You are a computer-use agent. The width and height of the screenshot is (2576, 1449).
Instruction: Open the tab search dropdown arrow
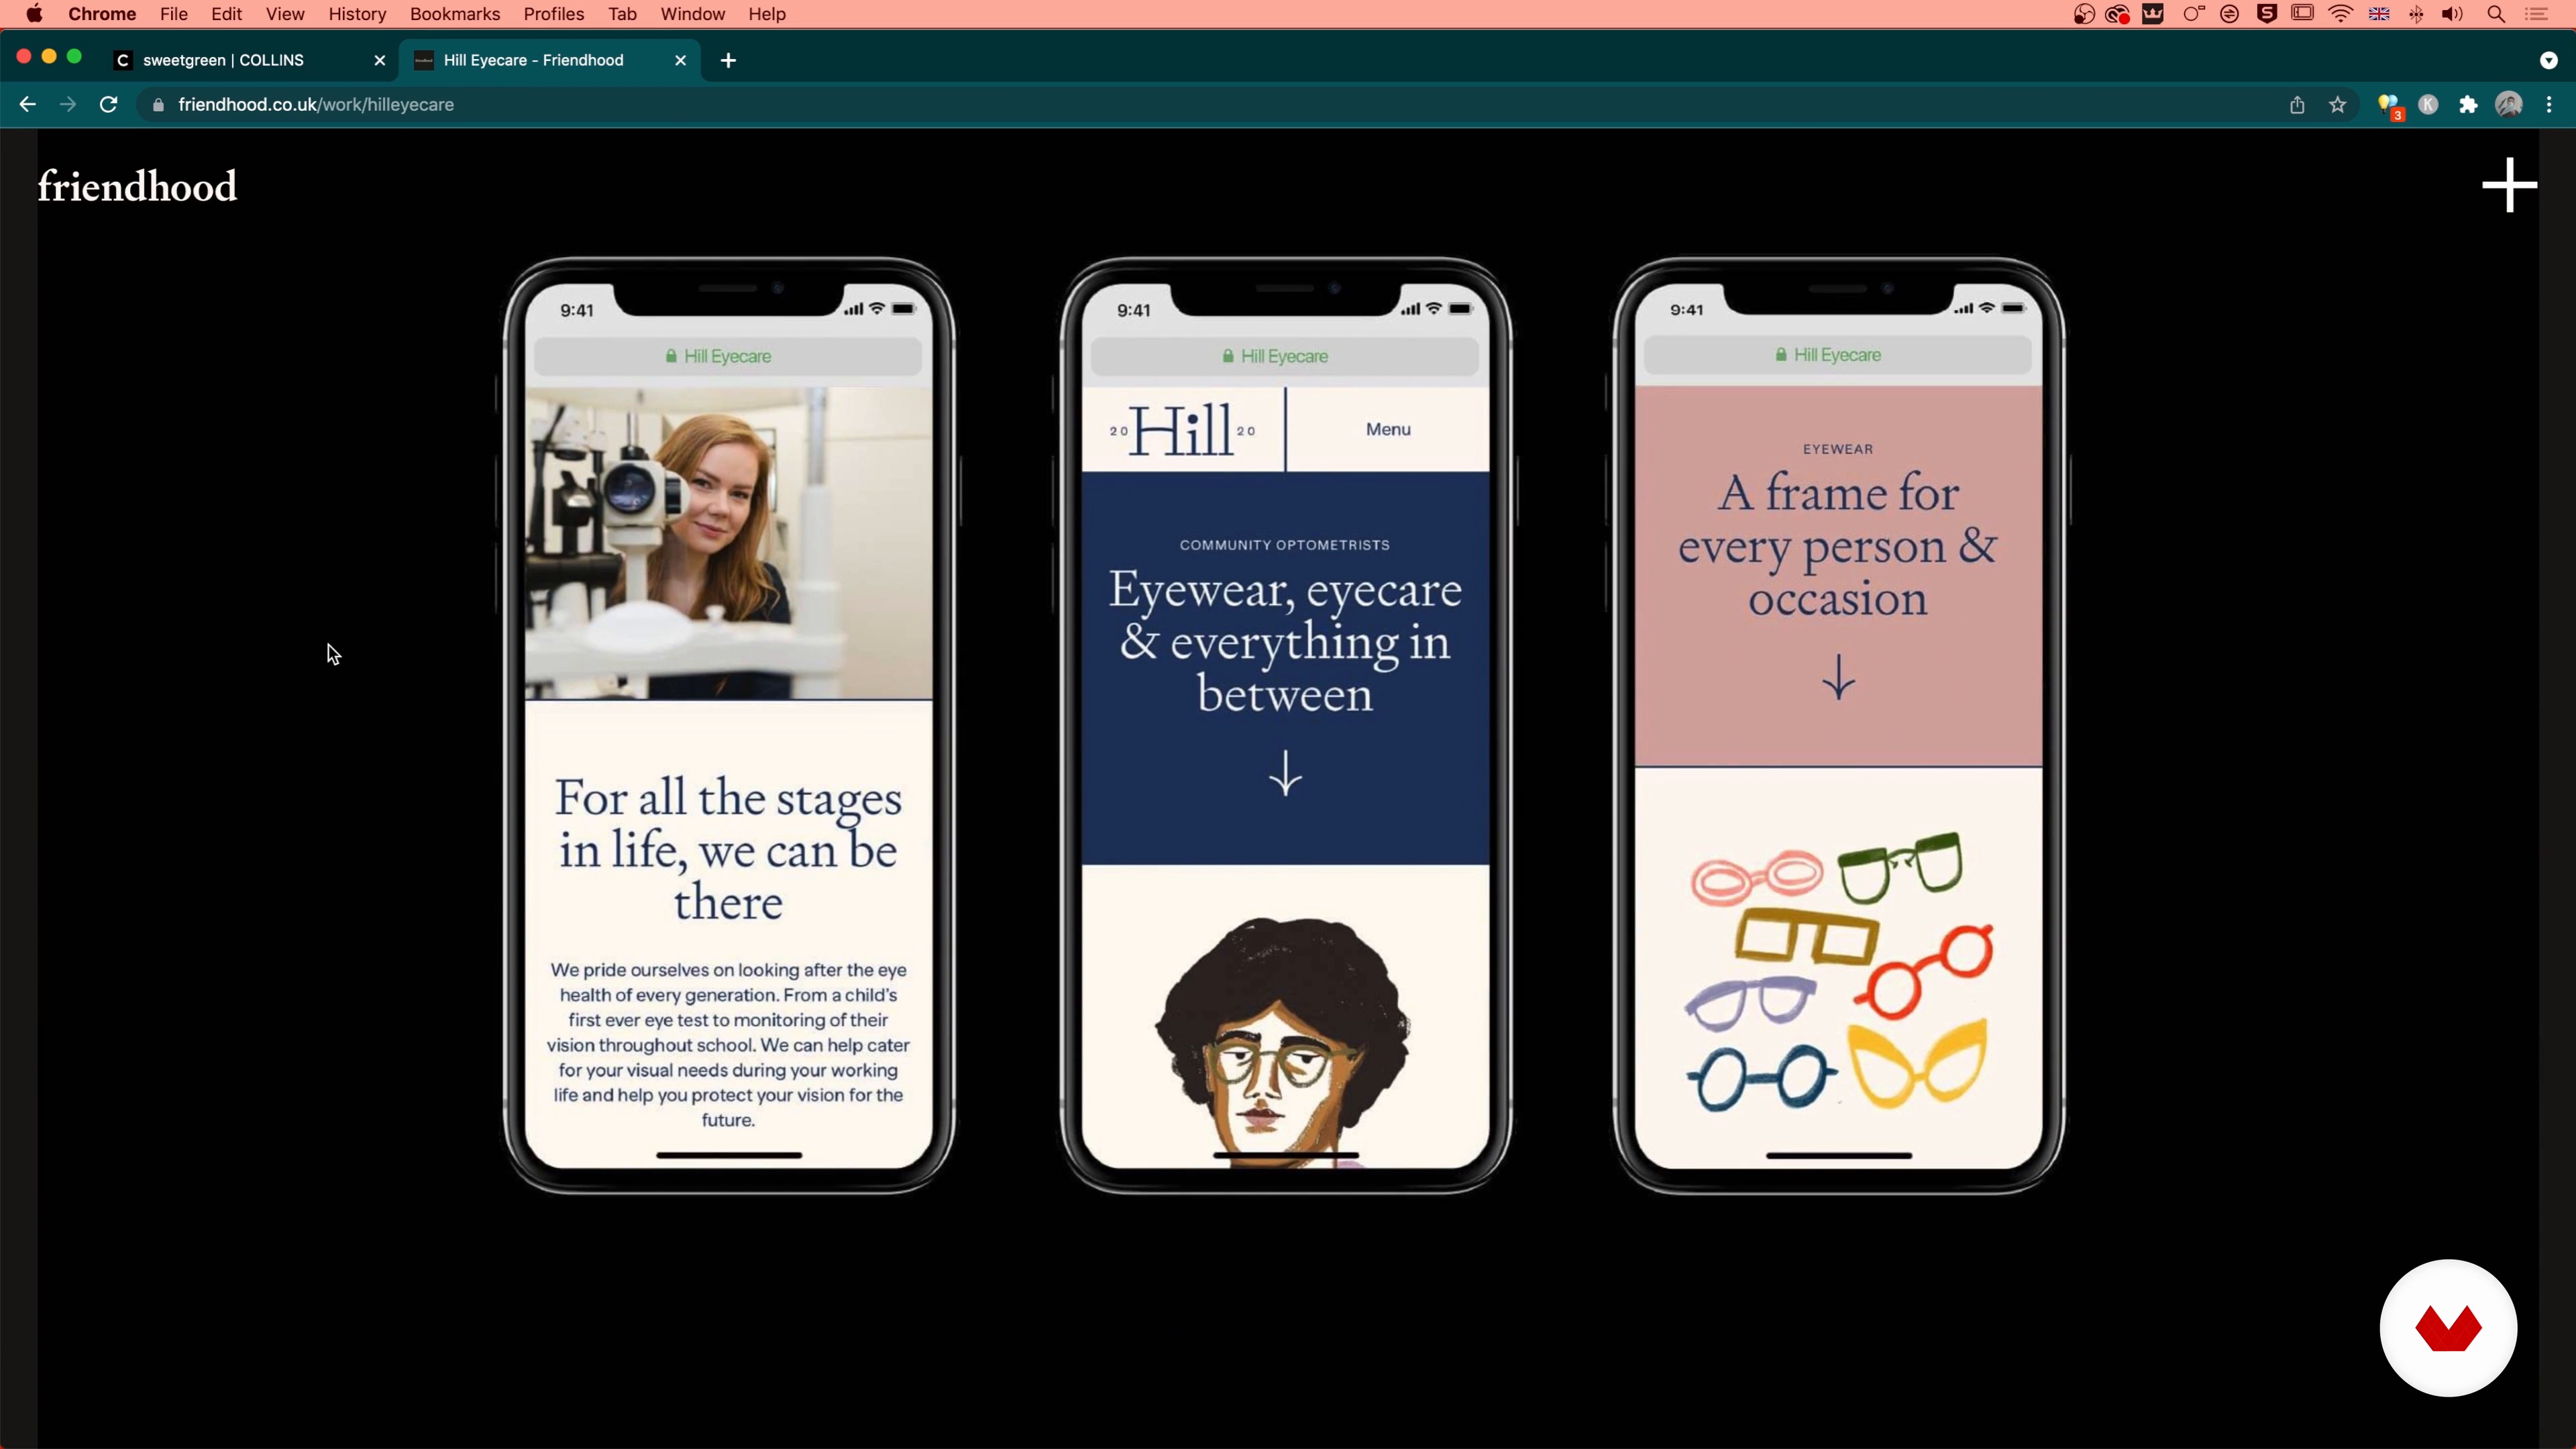click(x=2548, y=61)
